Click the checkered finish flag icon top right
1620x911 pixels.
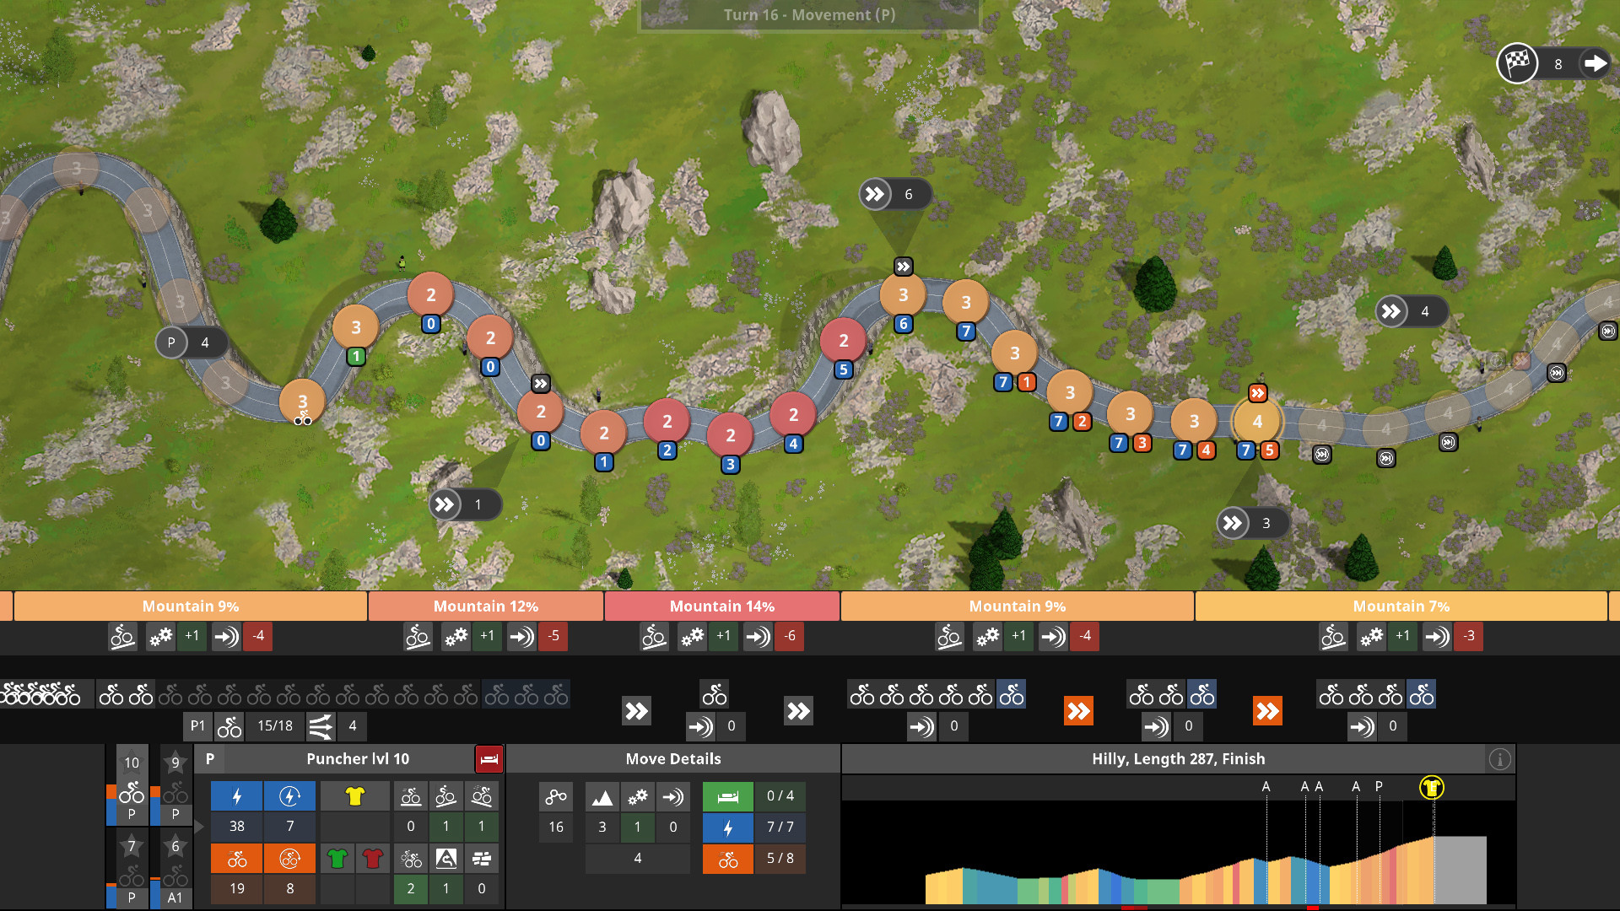click(1516, 63)
